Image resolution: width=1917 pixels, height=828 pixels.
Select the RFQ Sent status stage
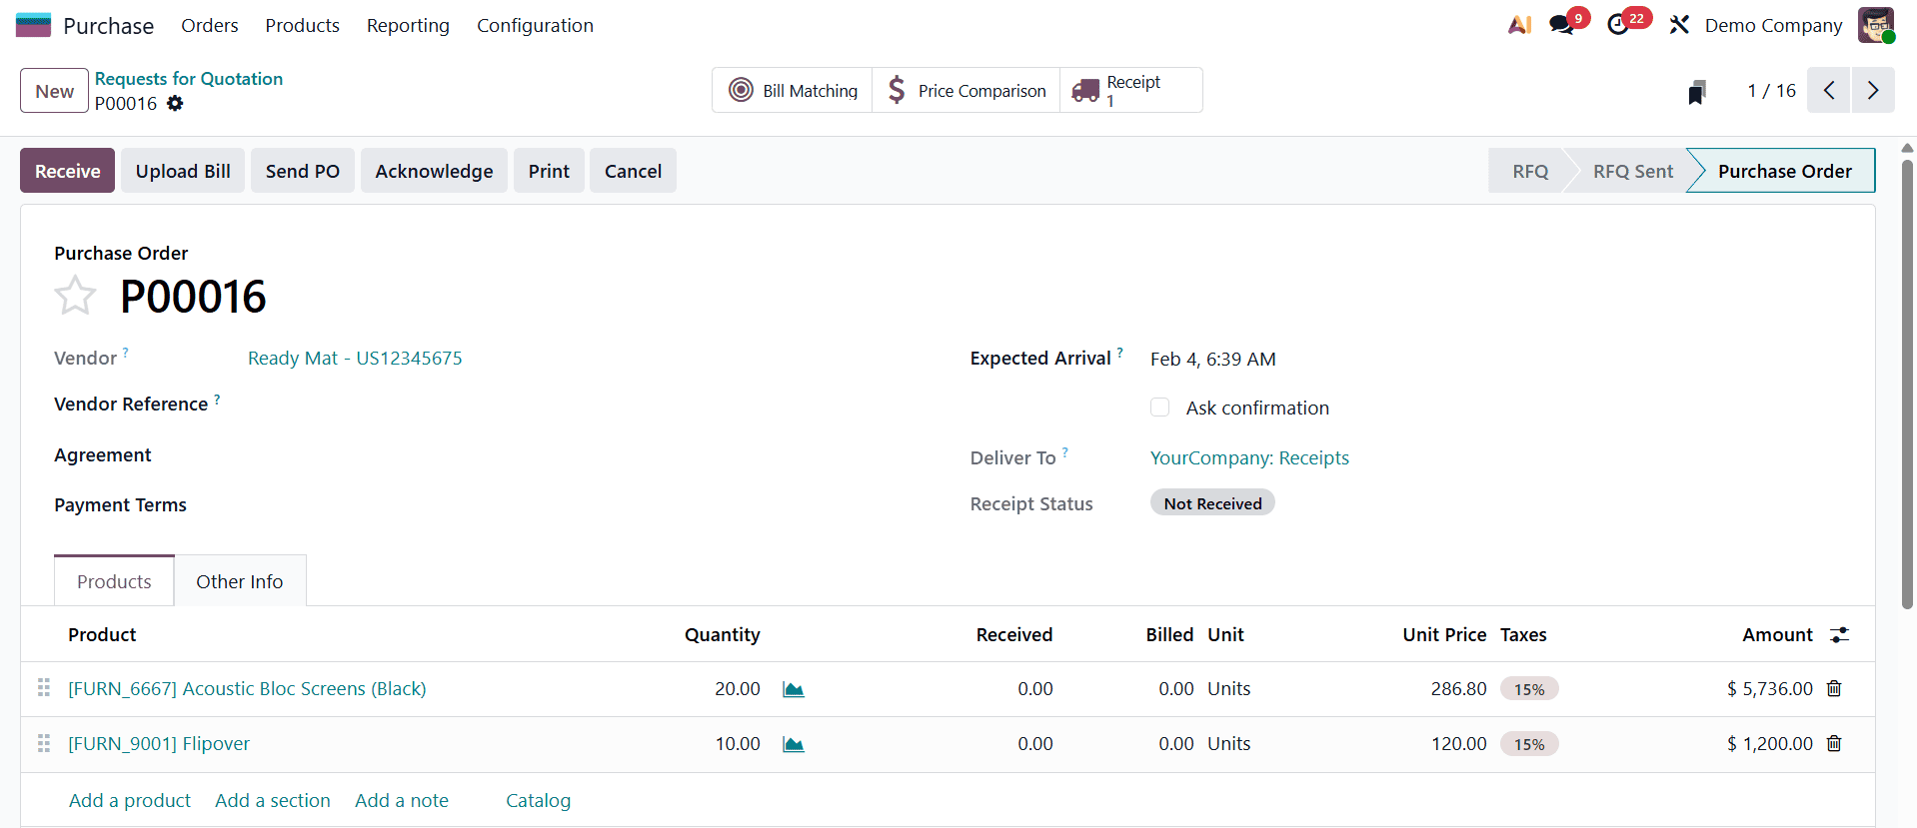(x=1632, y=171)
